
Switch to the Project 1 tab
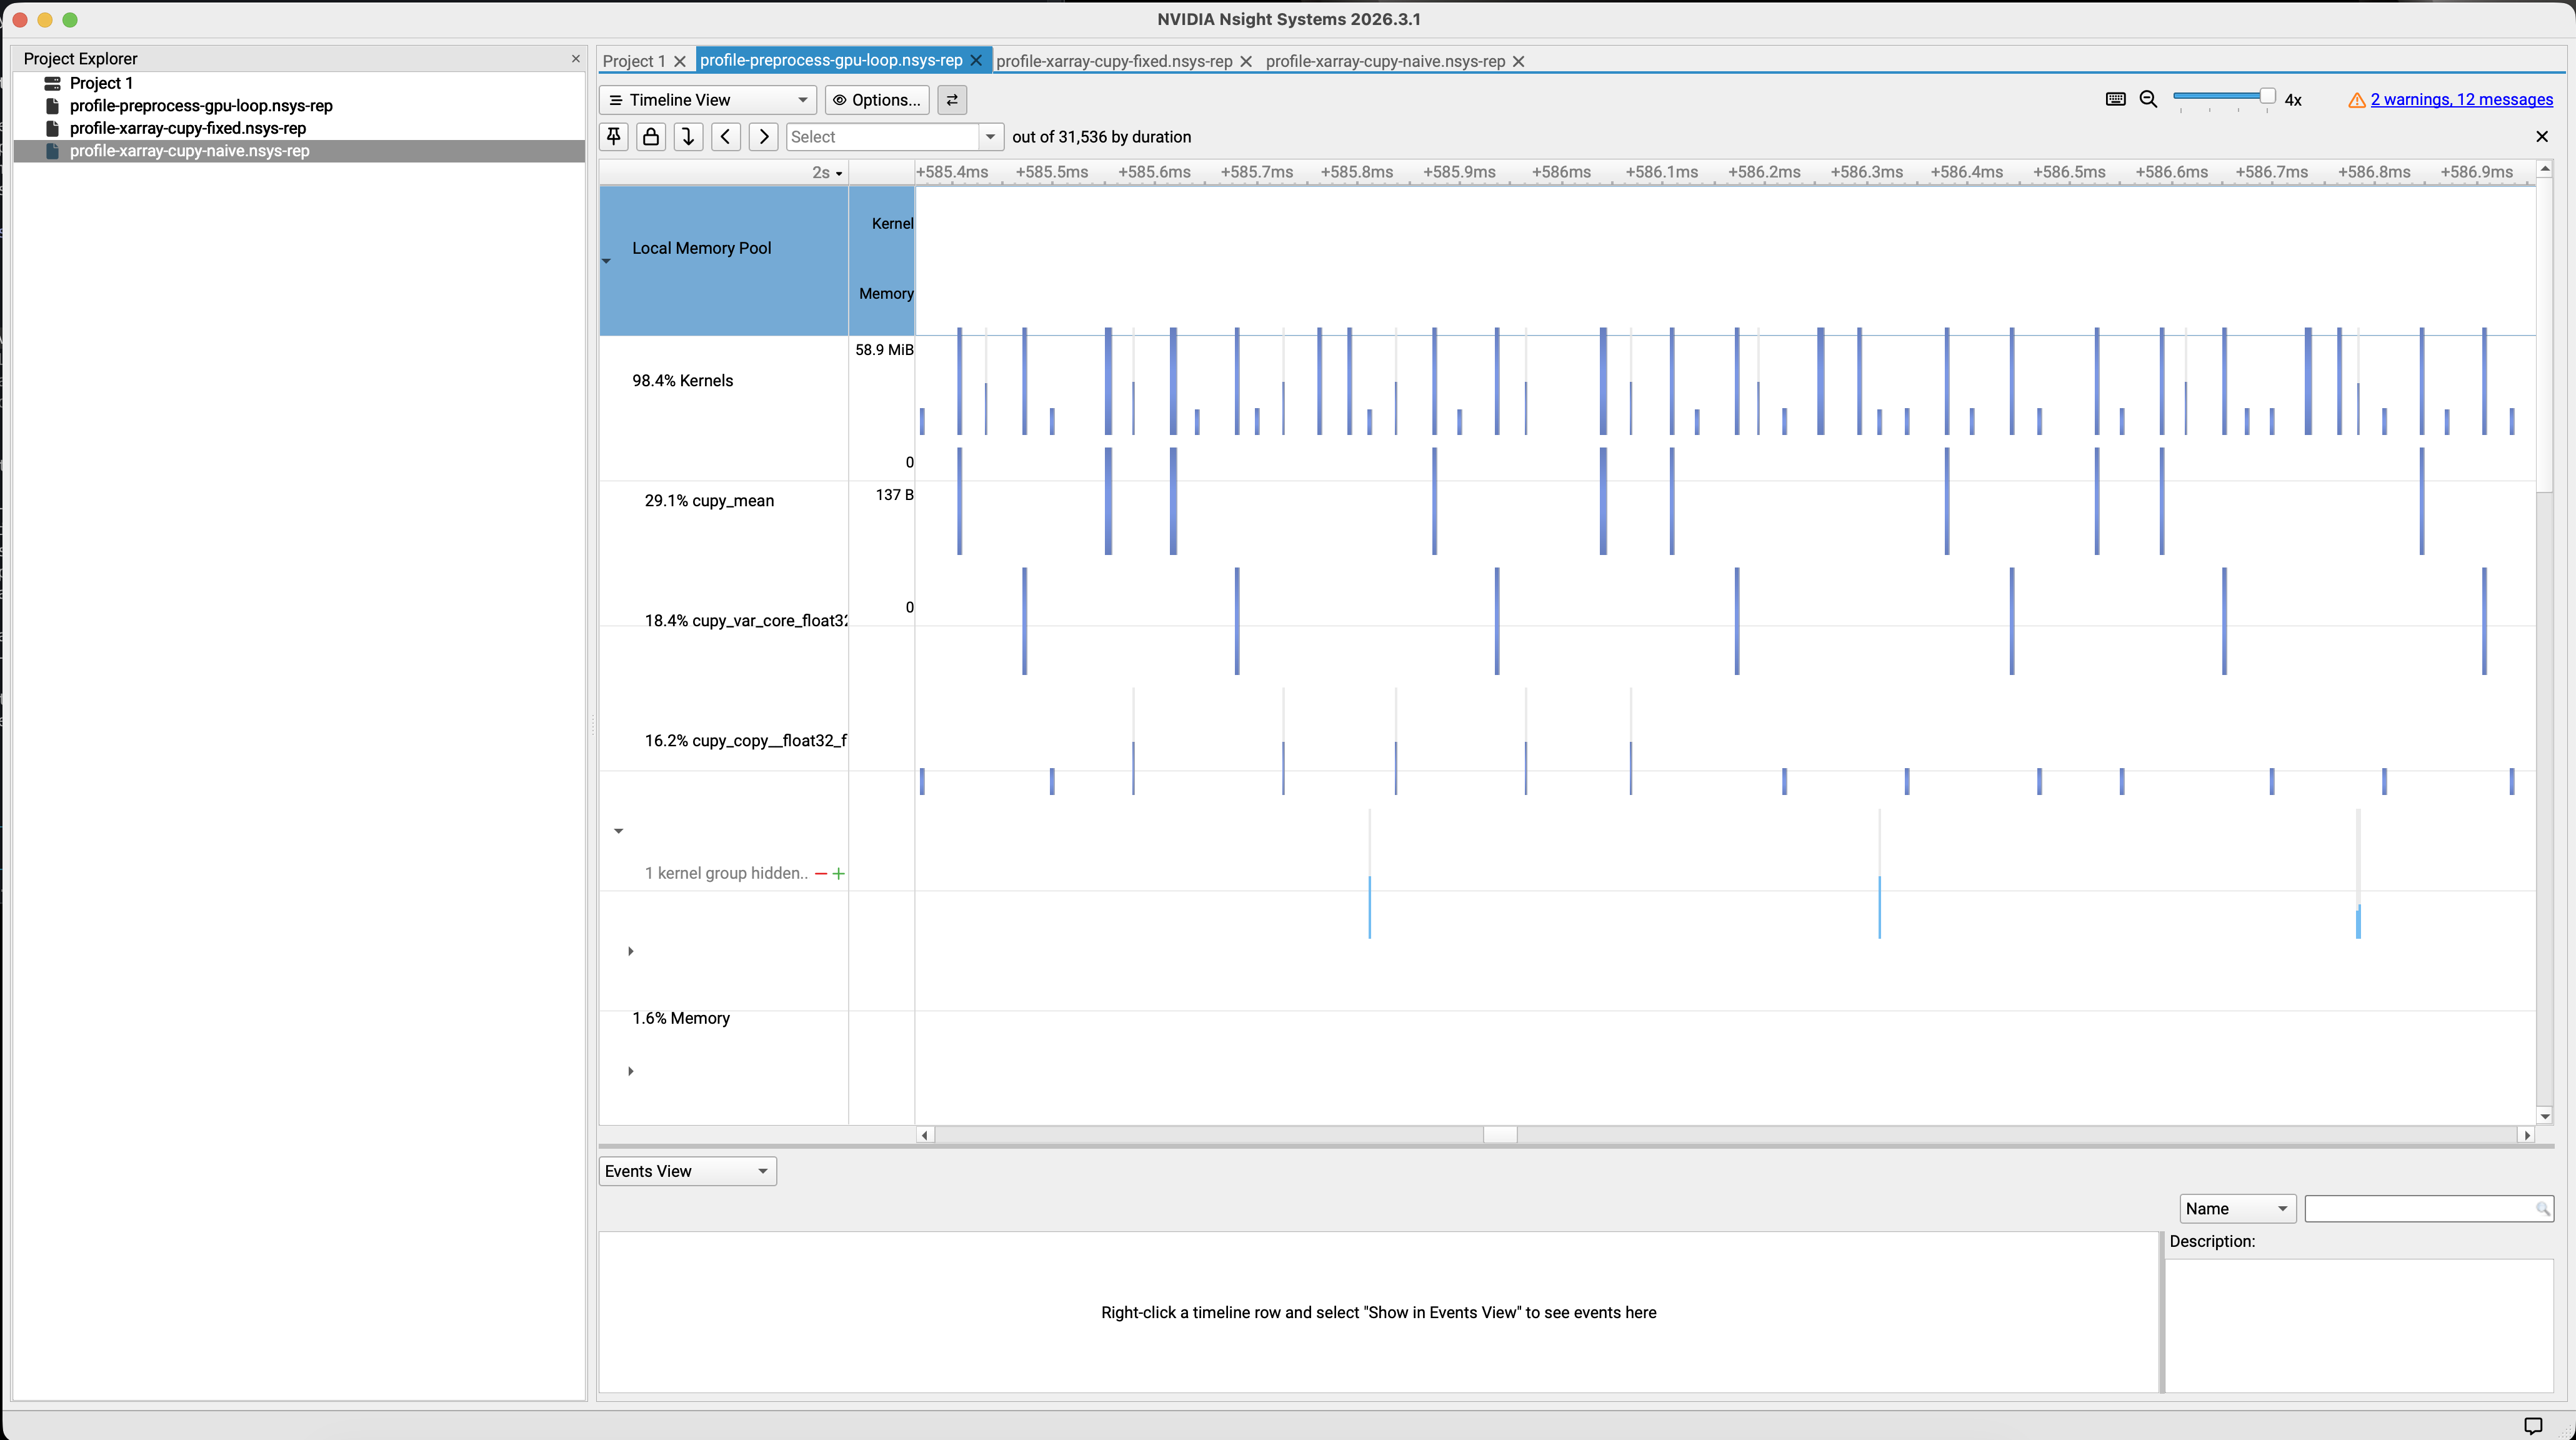[x=634, y=61]
